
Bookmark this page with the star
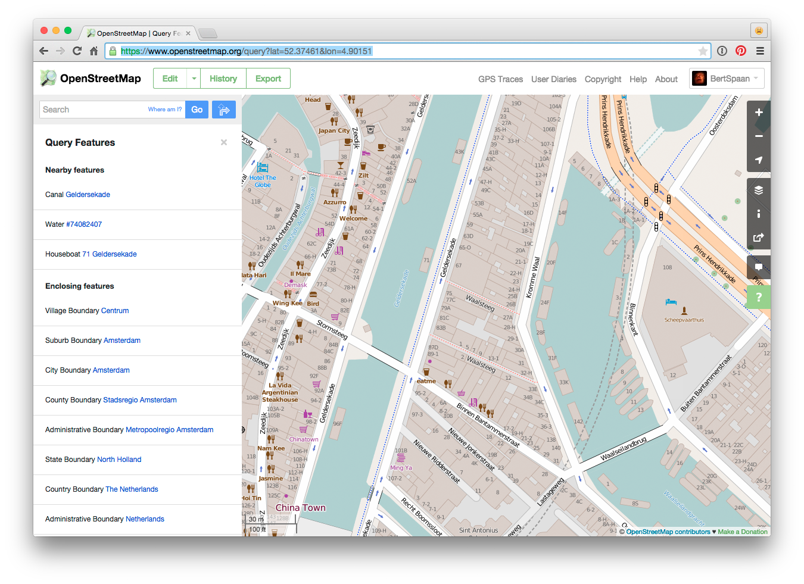(x=703, y=51)
